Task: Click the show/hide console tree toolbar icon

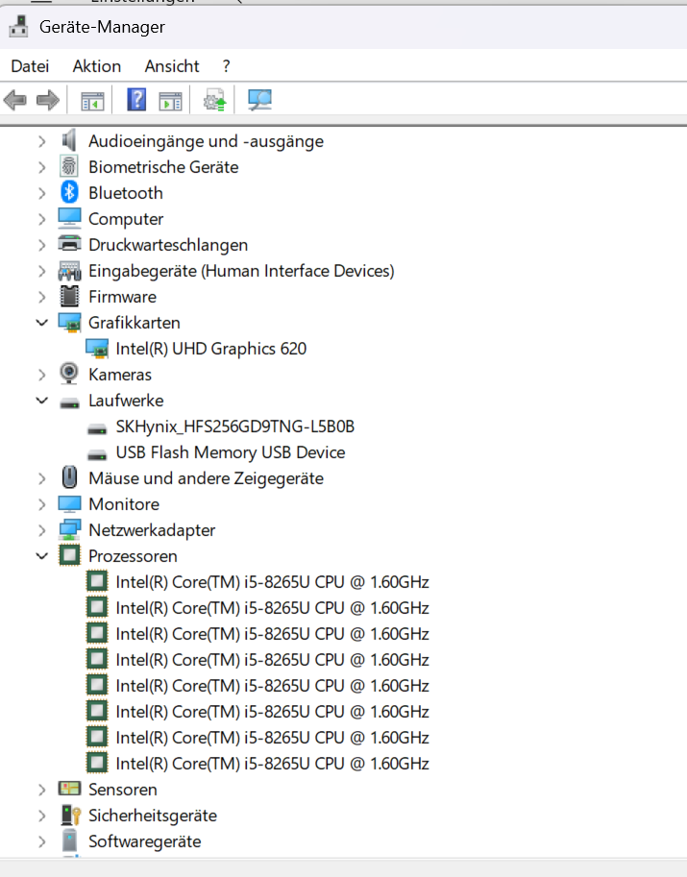Action: [92, 101]
